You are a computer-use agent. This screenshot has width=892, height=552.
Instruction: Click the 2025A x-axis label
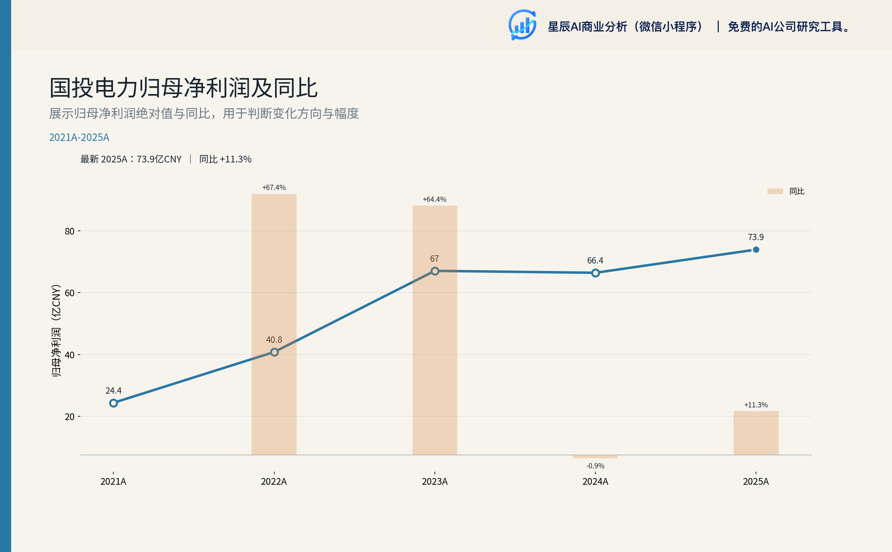756,482
